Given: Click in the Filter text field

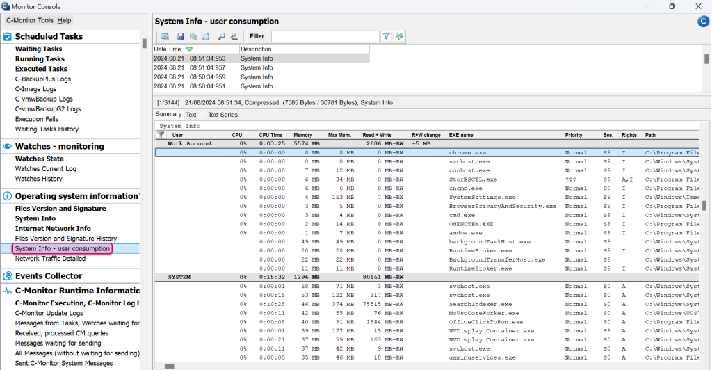Looking at the screenshot, I should click(x=324, y=36).
